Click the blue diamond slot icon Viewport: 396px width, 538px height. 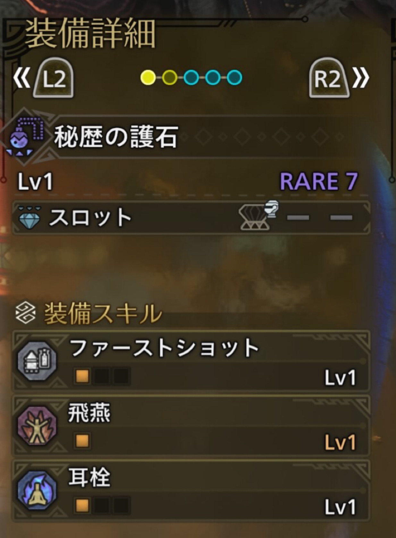point(29,217)
